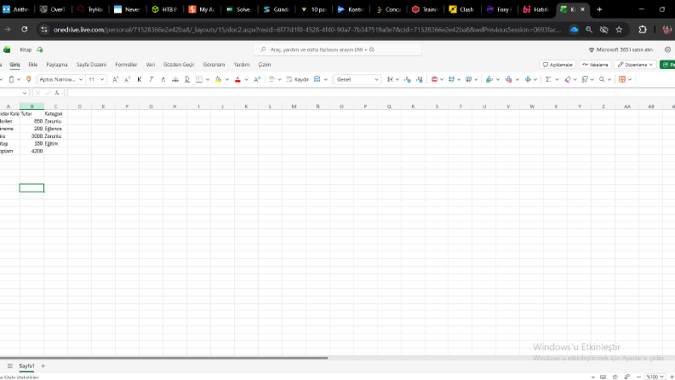Click the zoom out minus button
Image resolution: width=675 pixels, height=380 pixels.
pyautogui.click(x=639, y=377)
